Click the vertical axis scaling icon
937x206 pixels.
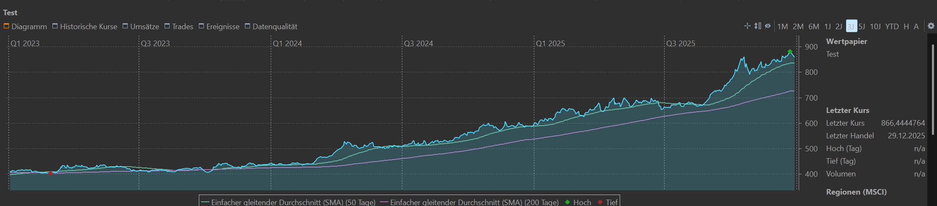click(758, 26)
